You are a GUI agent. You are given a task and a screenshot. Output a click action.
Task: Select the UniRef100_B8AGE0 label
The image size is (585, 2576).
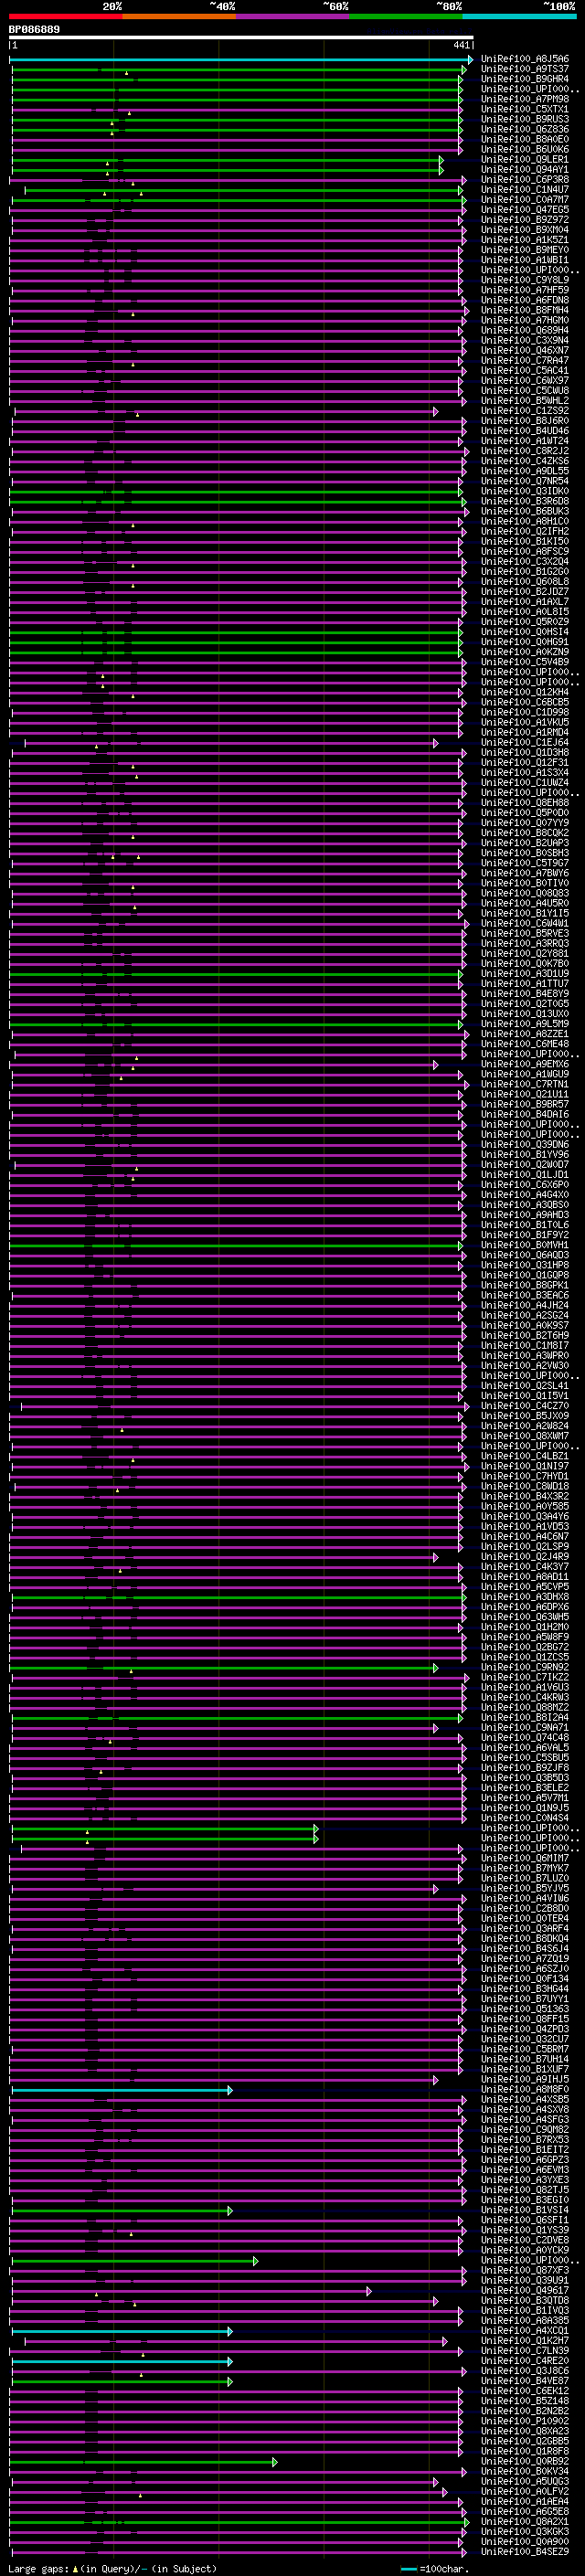point(524,140)
